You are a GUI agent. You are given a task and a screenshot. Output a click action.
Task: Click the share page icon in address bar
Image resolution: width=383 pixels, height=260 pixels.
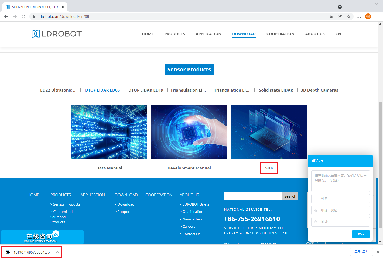tap(340, 16)
